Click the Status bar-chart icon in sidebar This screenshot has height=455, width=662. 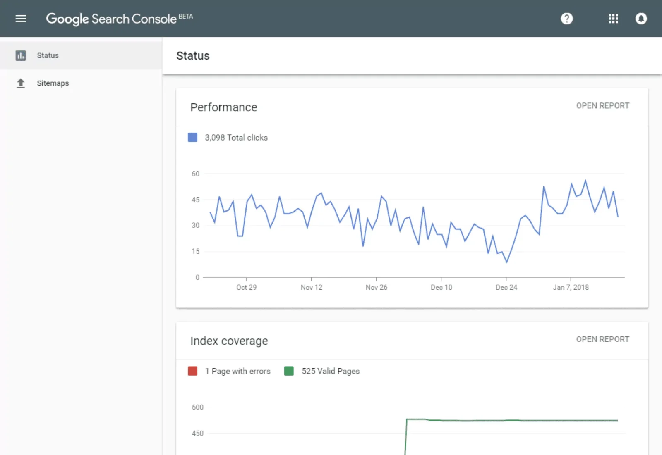point(21,55)
